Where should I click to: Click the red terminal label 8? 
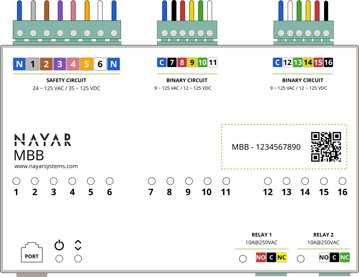(182, 63)
